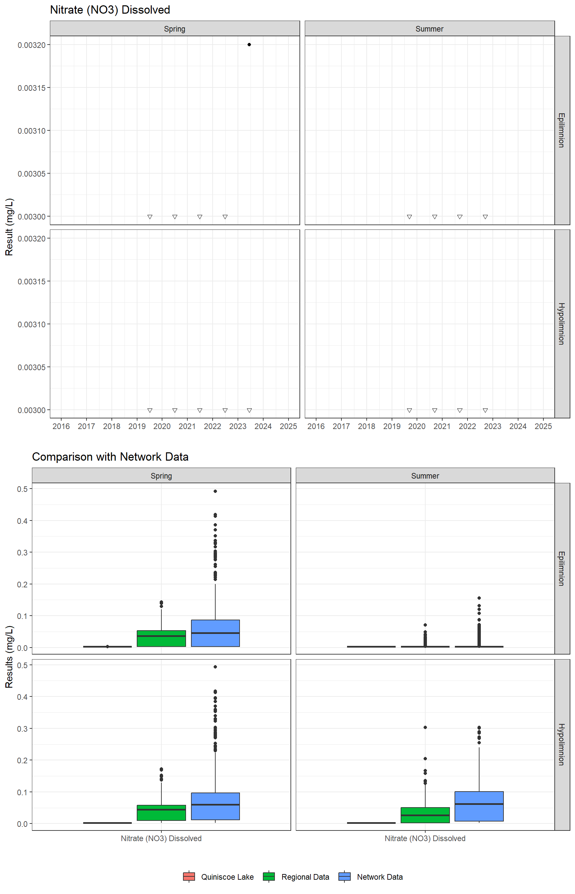Screen dimensions: 575x894
Task: Click the blue Network box in Spring Hypolimnion comparison
Action: [x=215, y=806]
